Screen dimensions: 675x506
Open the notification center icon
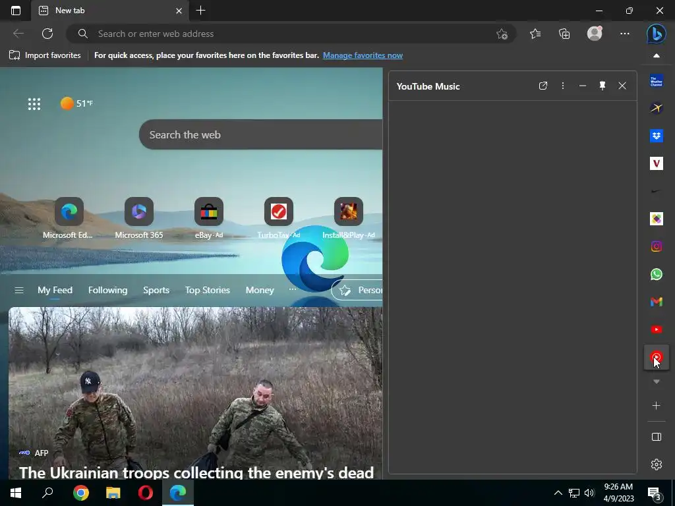tap(655, 493)
